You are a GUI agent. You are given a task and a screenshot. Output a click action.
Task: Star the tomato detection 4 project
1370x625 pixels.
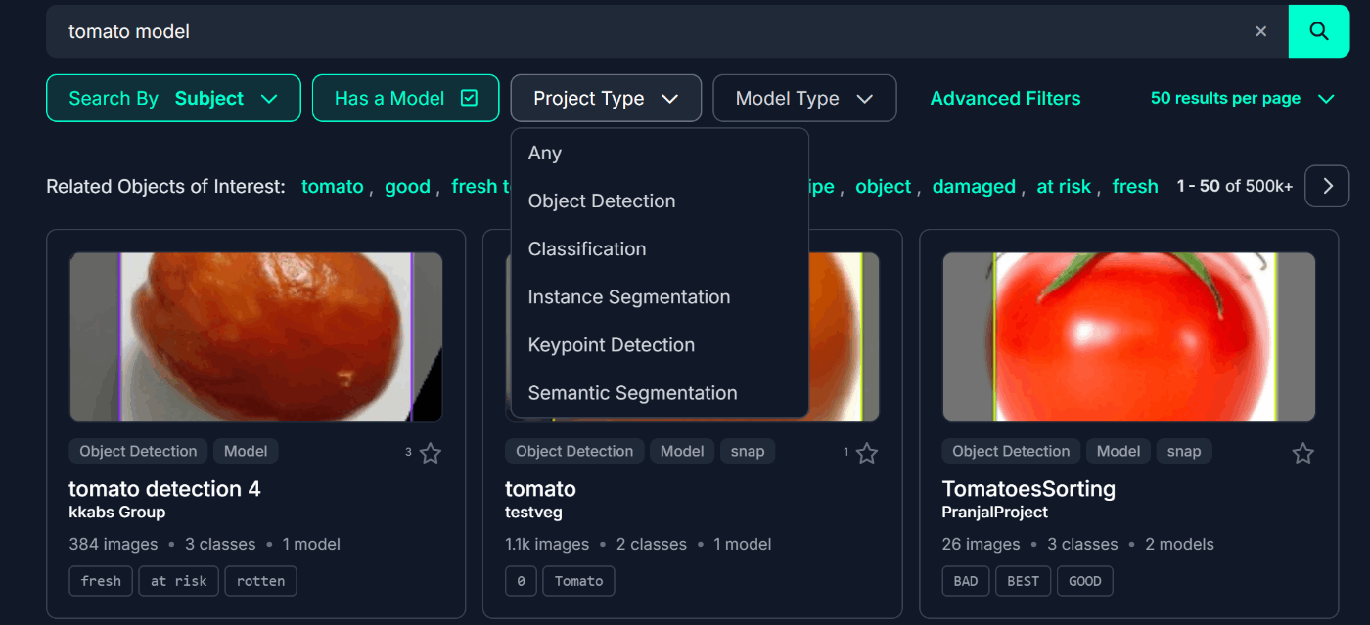tap(431, 453)
